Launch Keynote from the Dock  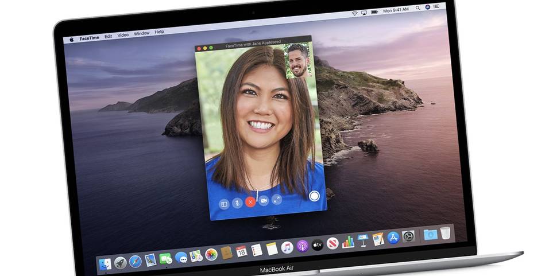[363, 240]
